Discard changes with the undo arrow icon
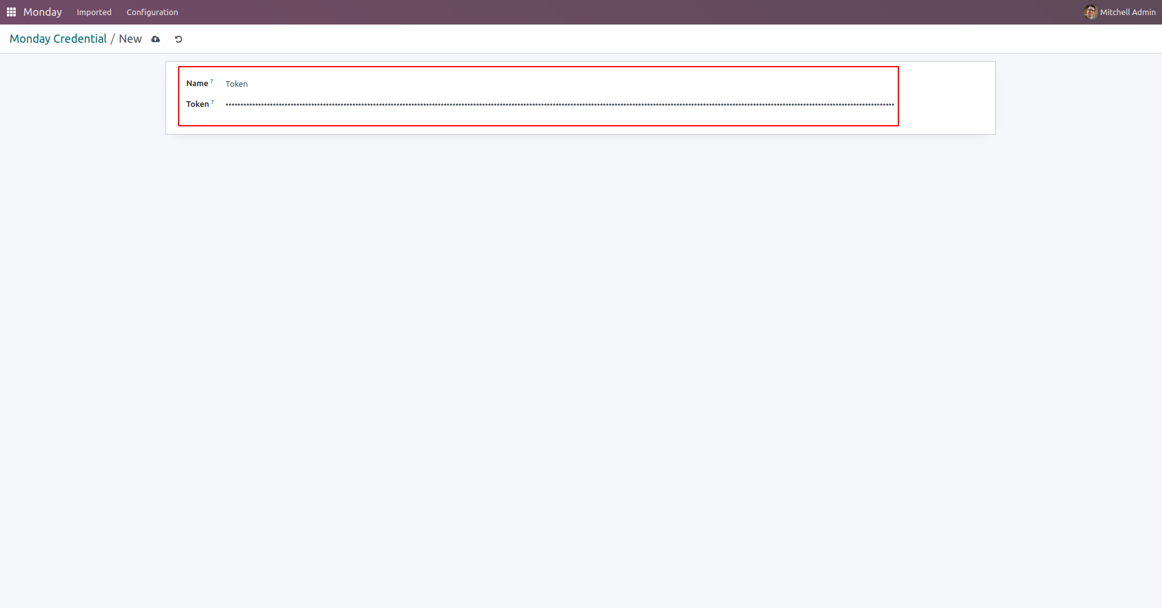This screenshot has height=608, width=1162. pyautogui.click(x=179, y=39)
